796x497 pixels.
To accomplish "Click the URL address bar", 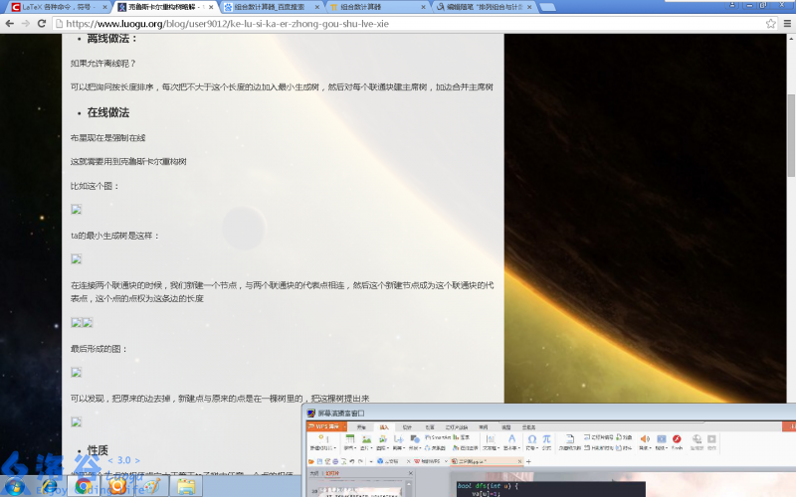I will pos(398,23).
